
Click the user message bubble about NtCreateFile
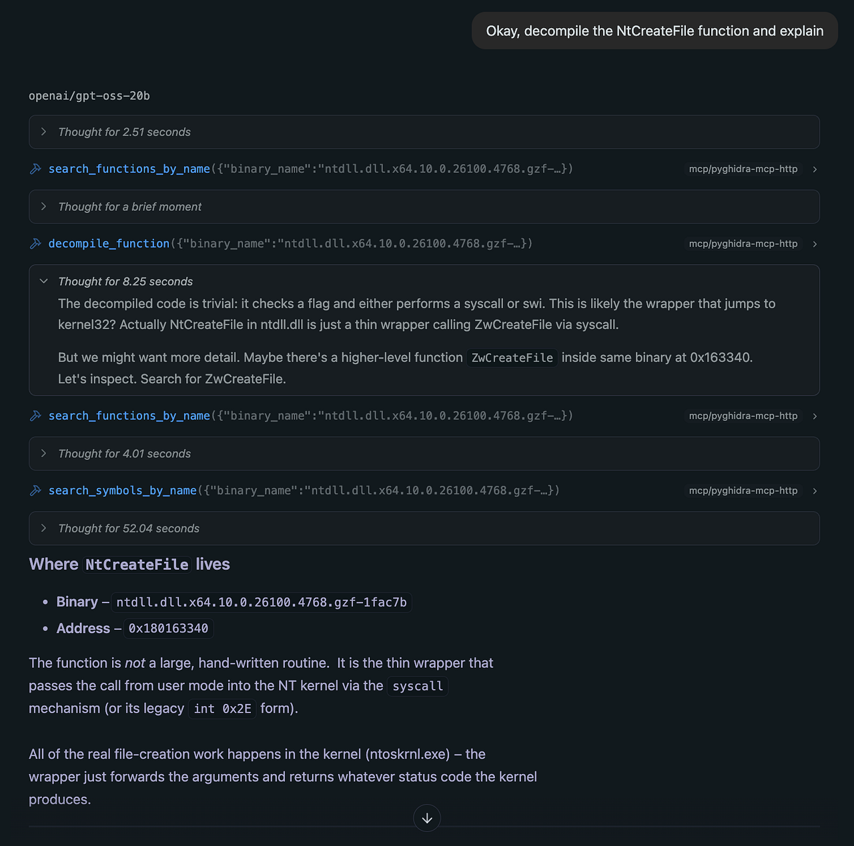click(655, 31)
